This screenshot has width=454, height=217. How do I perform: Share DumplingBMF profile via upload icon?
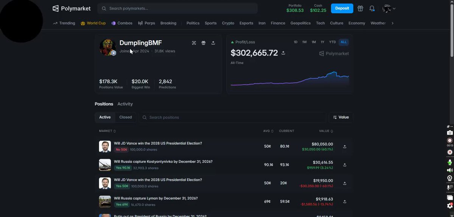[x=213, y=43]
